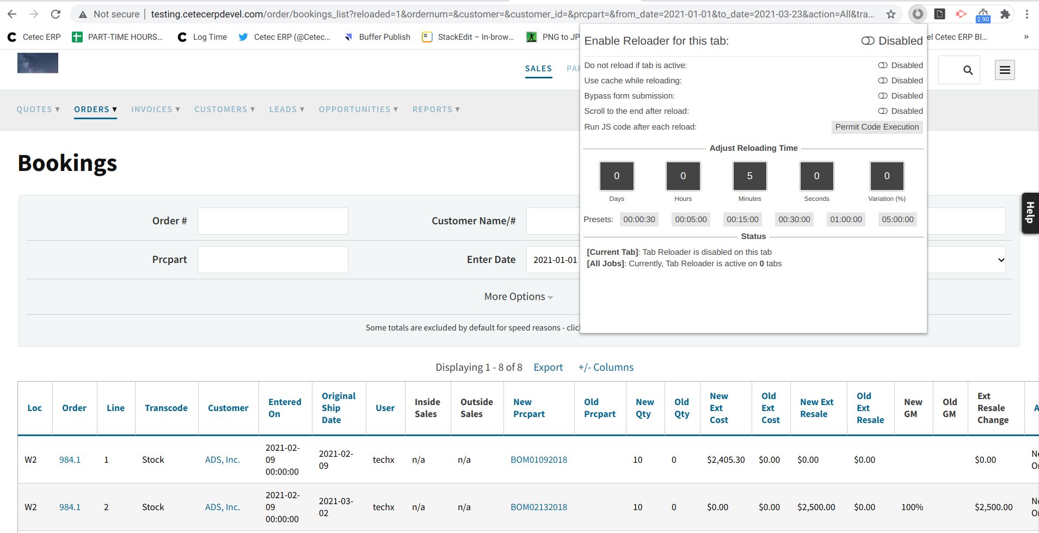Click the Tab Reloader stopwatch extension icon

983,14
